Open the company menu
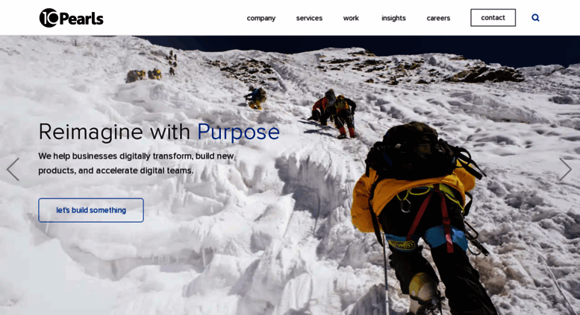Image resolution: width=580 pixels, height=315 pixels. click(x=261, y=18)
